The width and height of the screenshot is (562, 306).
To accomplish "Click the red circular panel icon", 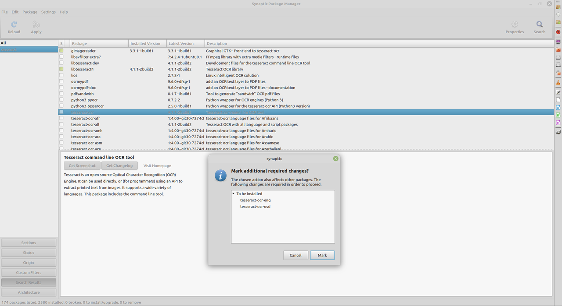I will [x=558, y=32].
